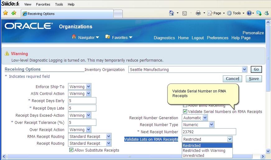
Task: Click the Home link
Action: pos(183,38)
